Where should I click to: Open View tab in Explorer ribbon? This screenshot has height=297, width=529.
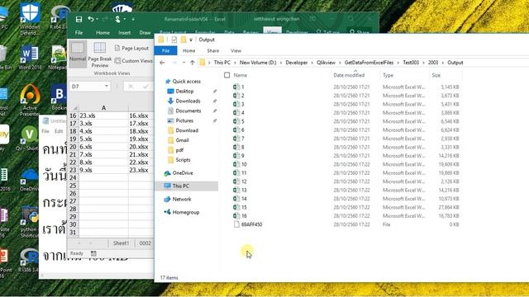click(236, 51)
